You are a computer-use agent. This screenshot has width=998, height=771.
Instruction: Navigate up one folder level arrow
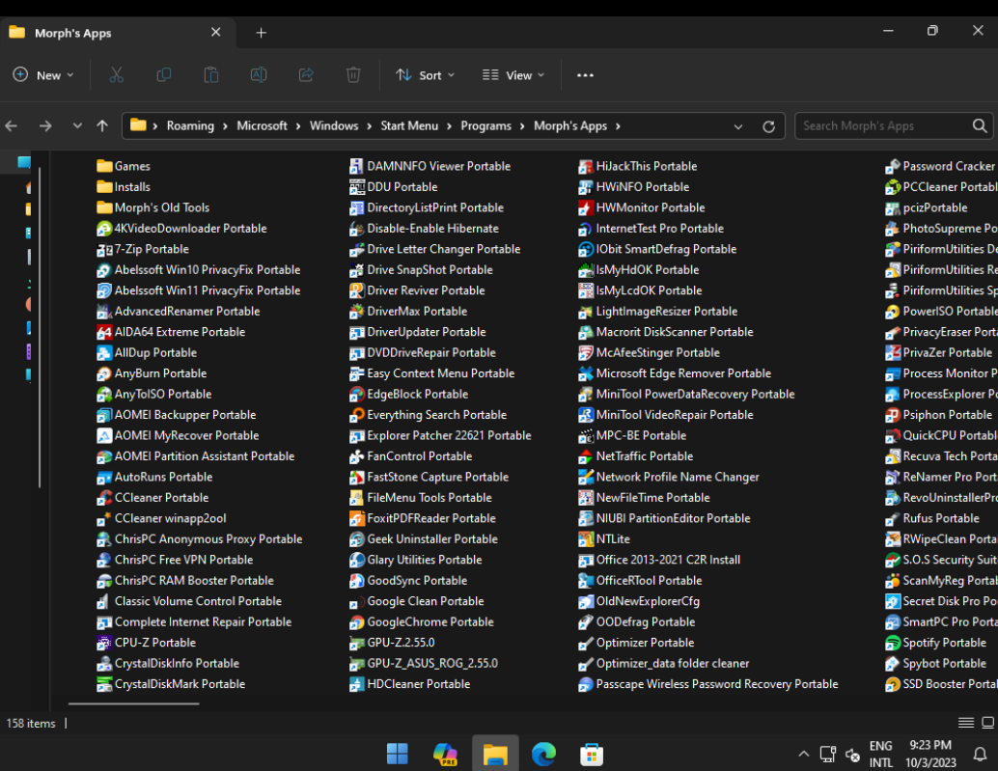(102, 126)
